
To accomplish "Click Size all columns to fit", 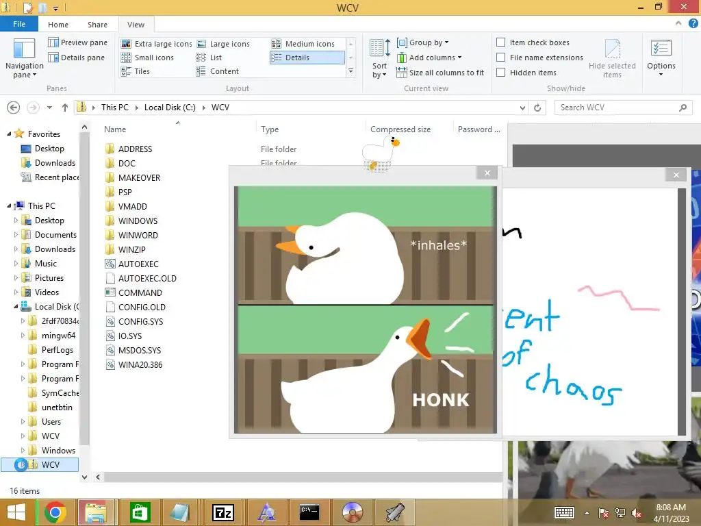I will click(x=440, y=73).
